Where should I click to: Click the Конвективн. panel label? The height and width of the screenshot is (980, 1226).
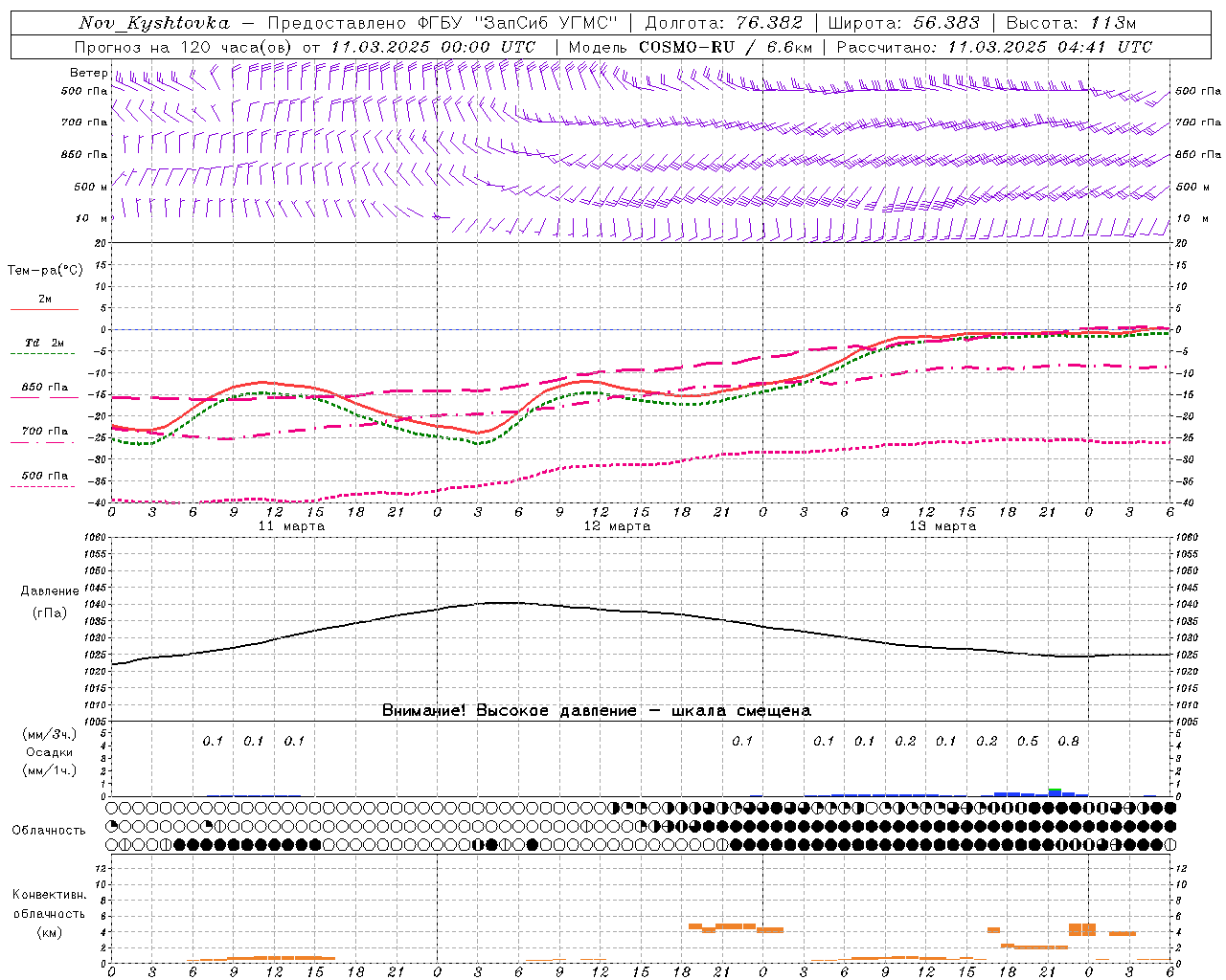tap(50, 895)
